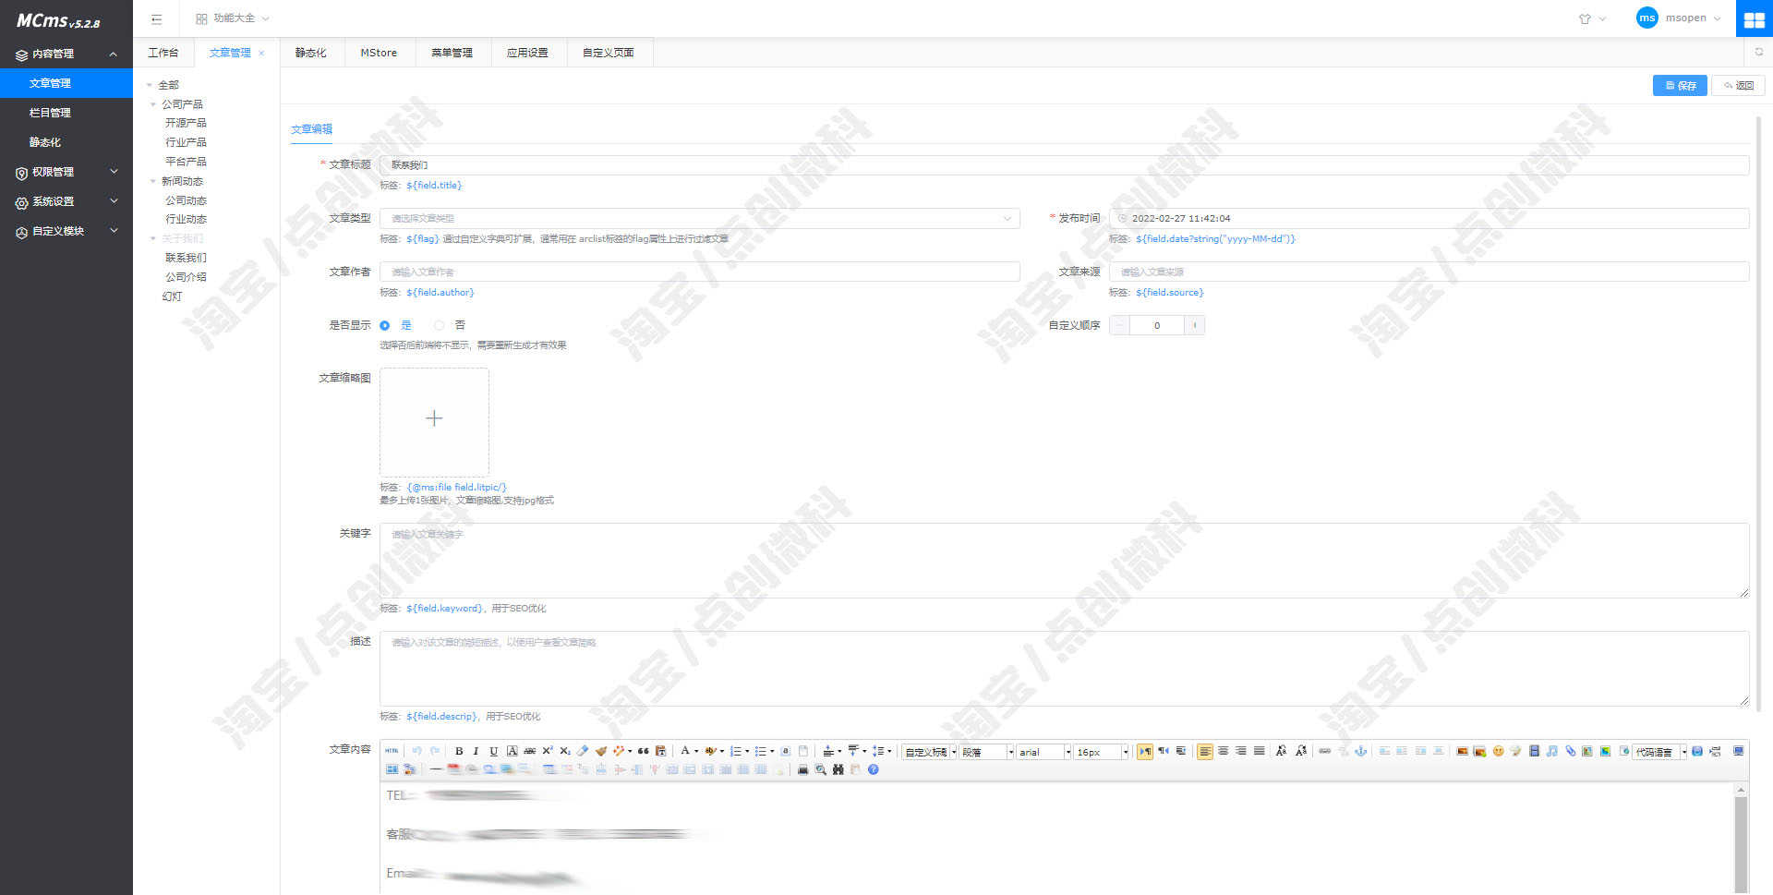Insert emoticon from editor toolbar
Viewport: 1773px width, 895px height.
pyautogui.click(x=1499, y=751)
